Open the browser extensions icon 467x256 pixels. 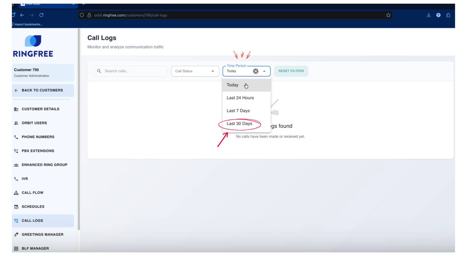448,15
